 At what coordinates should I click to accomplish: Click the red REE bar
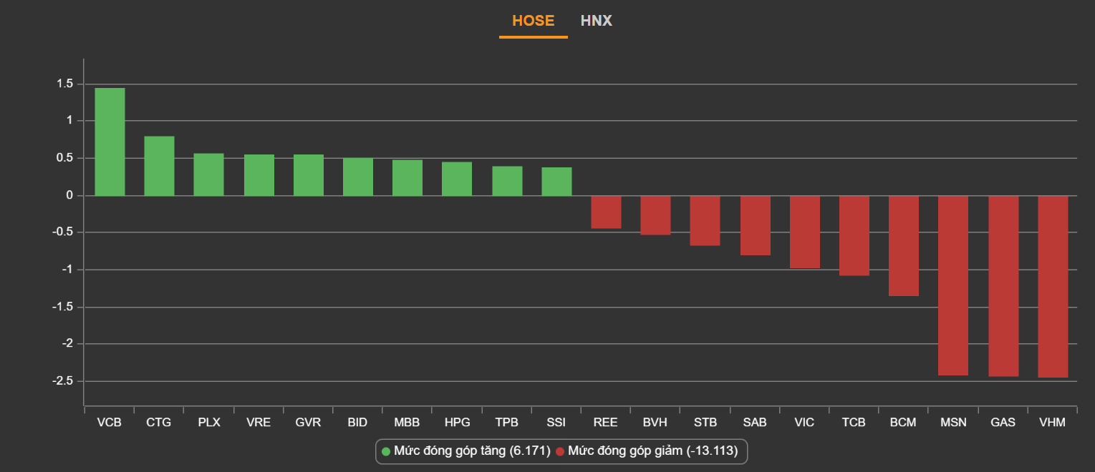(x=606, y=212)
